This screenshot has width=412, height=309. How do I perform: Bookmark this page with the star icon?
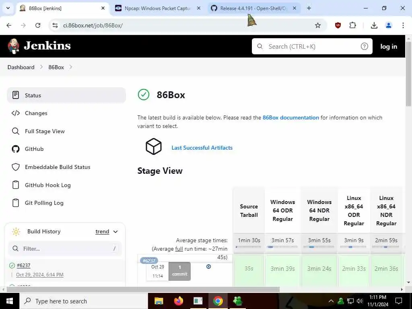tap(318, 25)
